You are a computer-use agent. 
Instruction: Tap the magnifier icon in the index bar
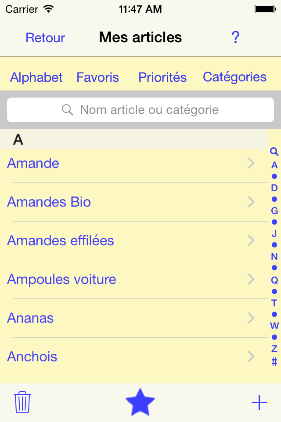[274, 152]
